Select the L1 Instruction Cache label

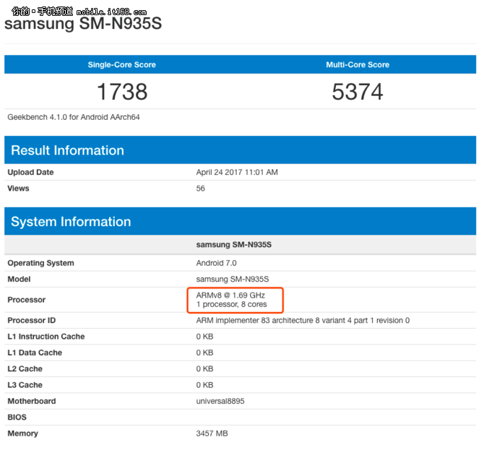[x=46, y=337]
